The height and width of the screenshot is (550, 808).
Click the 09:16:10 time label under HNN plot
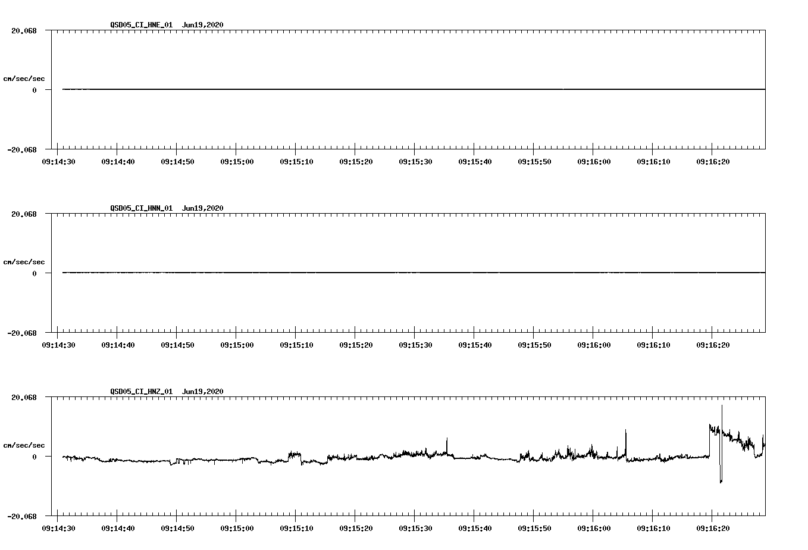click(653, 345)
